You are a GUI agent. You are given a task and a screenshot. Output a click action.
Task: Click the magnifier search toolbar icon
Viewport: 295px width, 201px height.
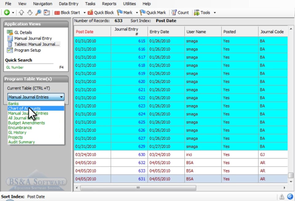[x=38, y=13]
